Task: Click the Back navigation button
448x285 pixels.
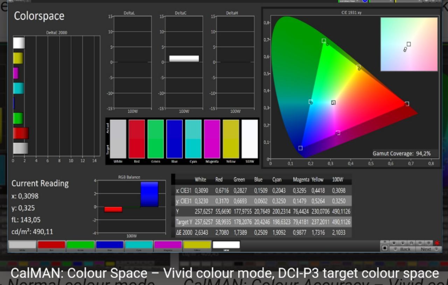Action: (x=402, y=249)
